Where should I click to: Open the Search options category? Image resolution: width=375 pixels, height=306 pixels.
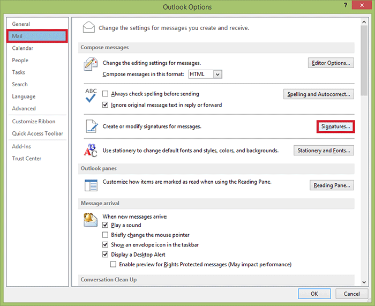(37, 84)
